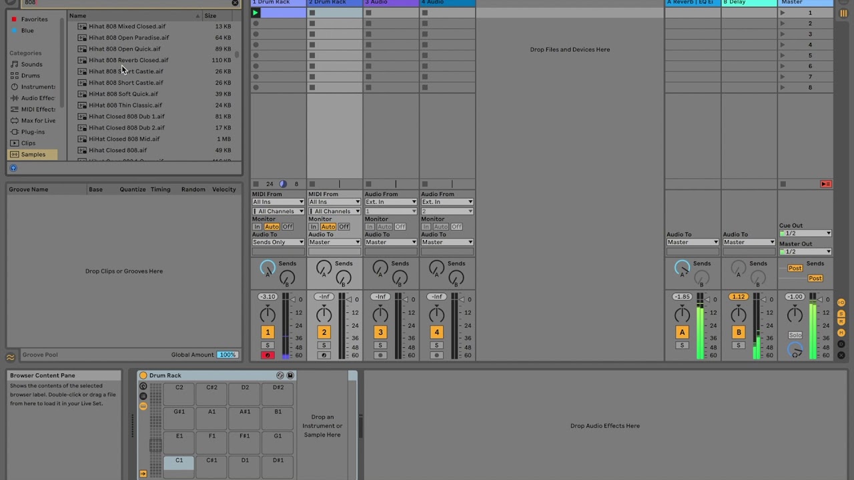Toggle the Groove Pool selector icon
The height and width of the screenshot is (480, 854).
10,357
